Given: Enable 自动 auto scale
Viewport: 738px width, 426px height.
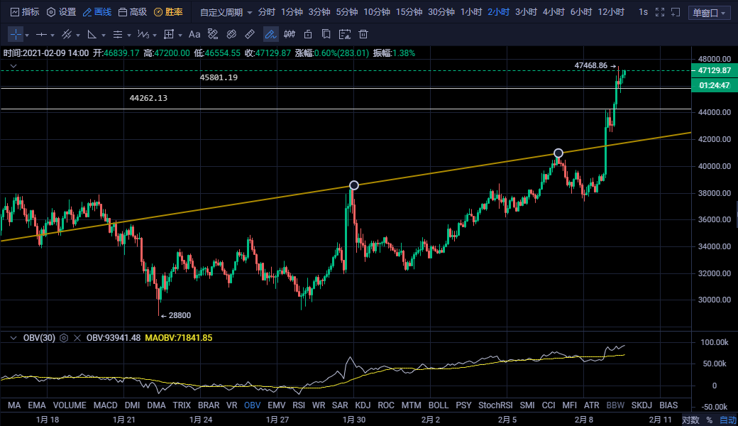Looking at the screenshot, I should coord(727,420).
